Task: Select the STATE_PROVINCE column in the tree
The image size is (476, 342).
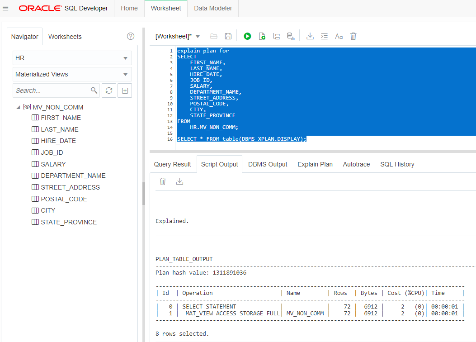Action: coord(69,222)
